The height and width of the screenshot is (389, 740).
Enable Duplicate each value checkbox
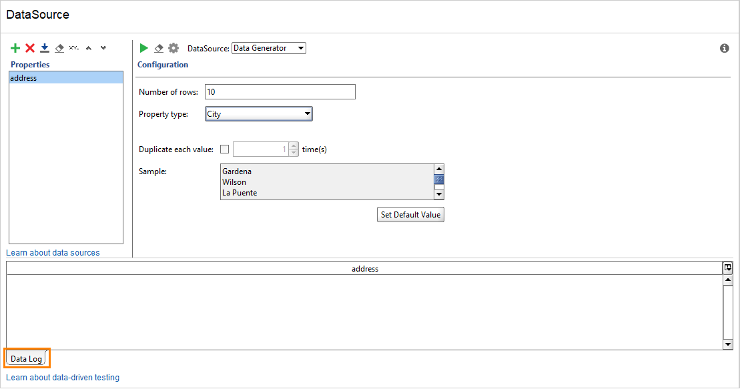[225, 149]
